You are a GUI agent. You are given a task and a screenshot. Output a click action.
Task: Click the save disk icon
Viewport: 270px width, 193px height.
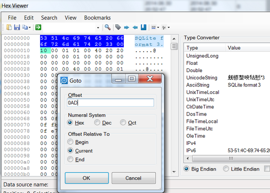point(17,27)
